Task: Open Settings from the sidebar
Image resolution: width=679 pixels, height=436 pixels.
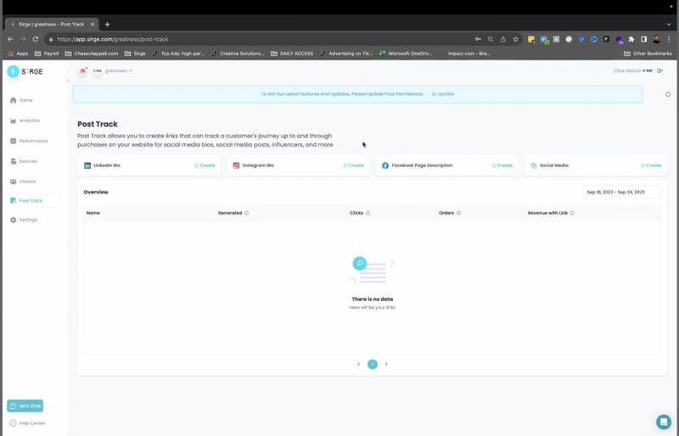Action: (x=28, y=220)
